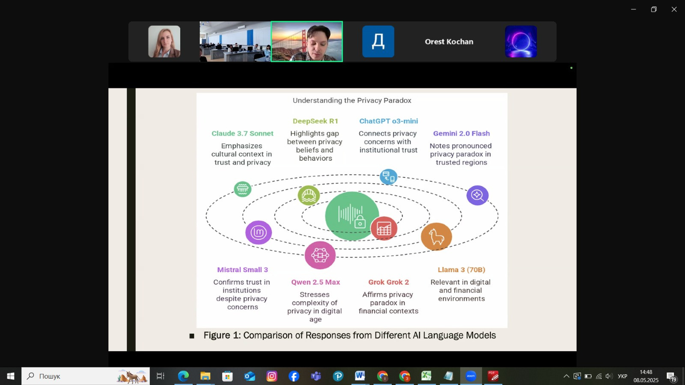The image size is (685, 385).
Task: Click the purple Gemini magnifier icon
Action: click(x=477, y=195)
